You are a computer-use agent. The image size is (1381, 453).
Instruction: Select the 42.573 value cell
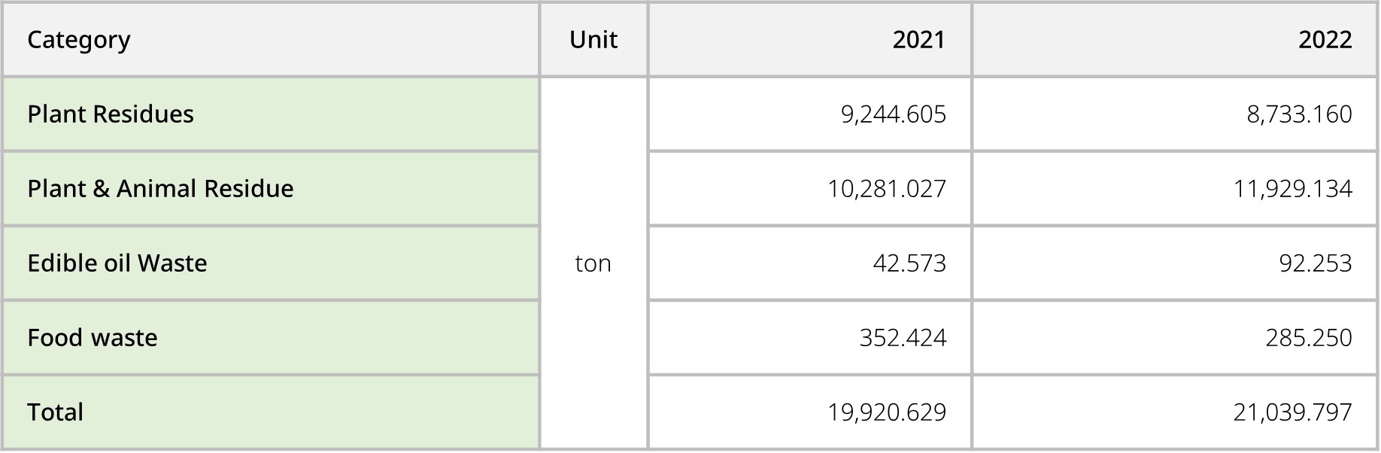(909, 263)
